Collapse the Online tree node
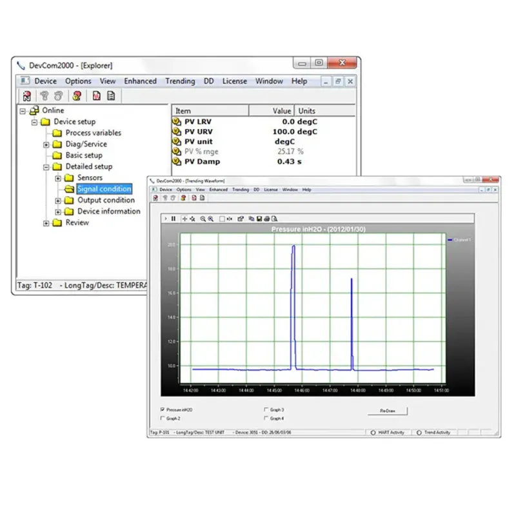Image resolution: width=516 pixels, height=516 pixels. click(x=23, y=111)
